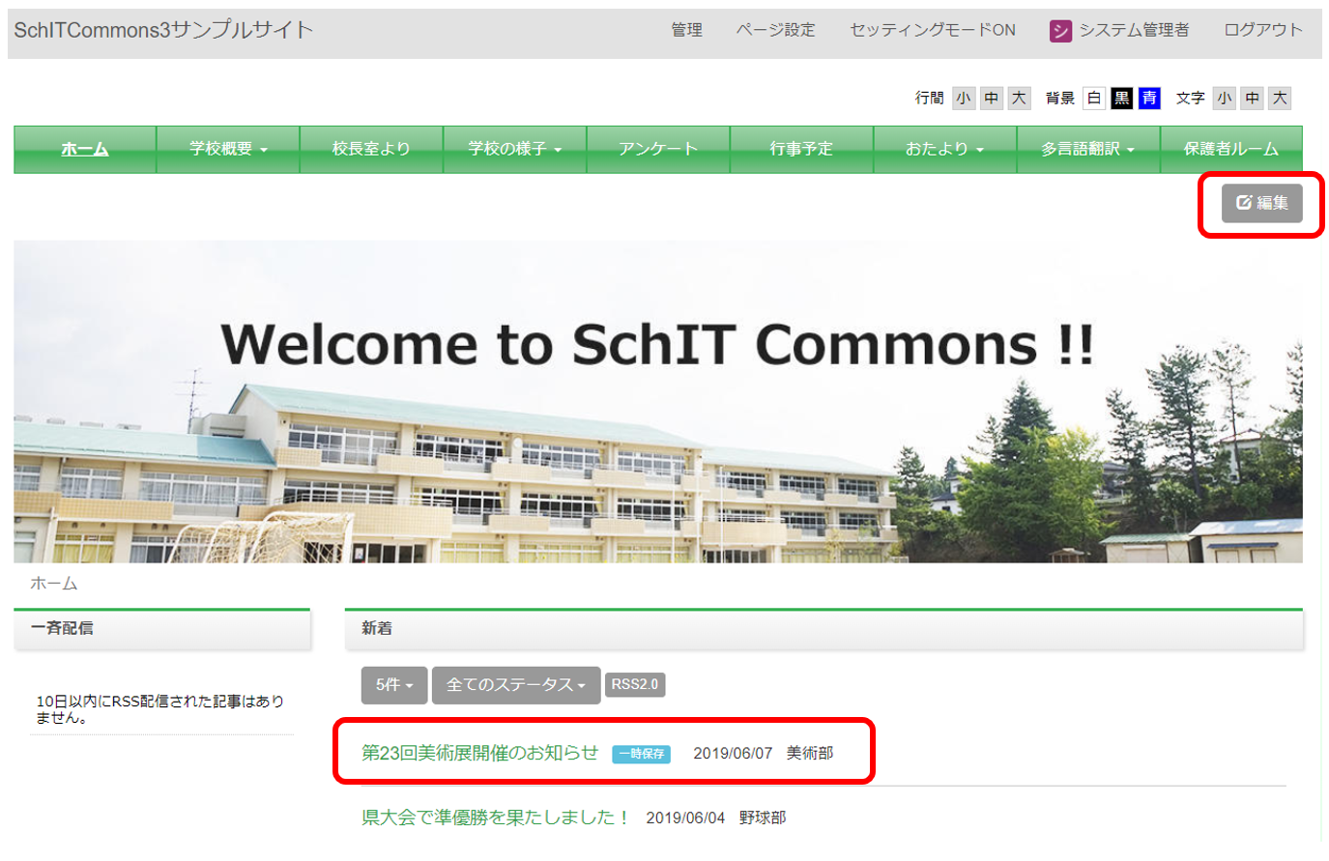
Task: Open the 5件 items-per-page dropdown
Action: click(x=394, y=685)
